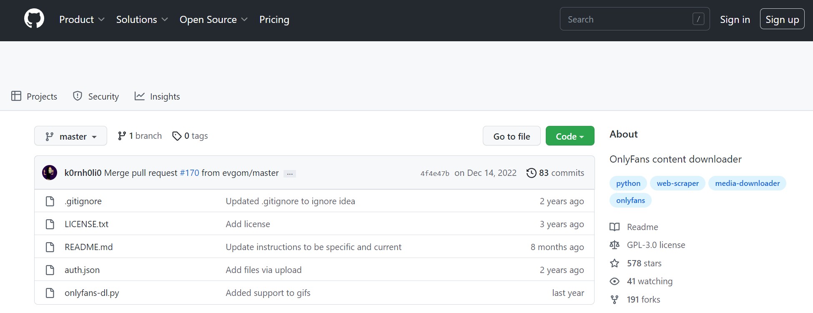Click the eye icon by 41 watching
This screenshot has height=313, width=813.
coord(615,281)
